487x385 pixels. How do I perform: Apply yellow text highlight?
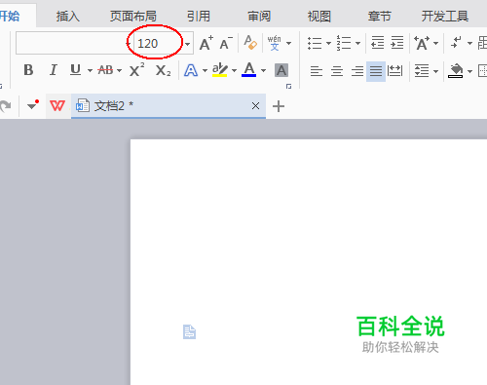pyautogui.click(x=220, y=70)
